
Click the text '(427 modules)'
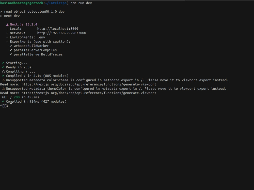54,102
